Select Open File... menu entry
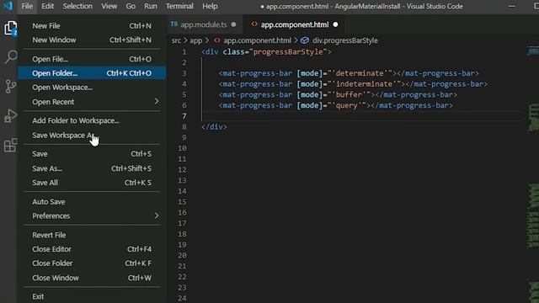The width and height of the screenshot is (539, 303). (92, 59)
